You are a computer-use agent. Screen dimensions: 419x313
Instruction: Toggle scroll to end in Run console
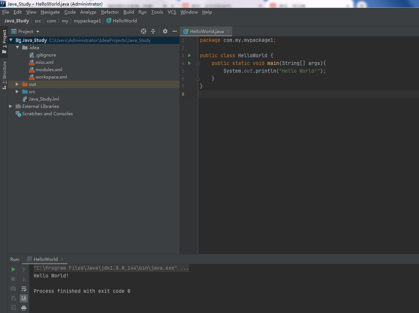tap(24, 298)
